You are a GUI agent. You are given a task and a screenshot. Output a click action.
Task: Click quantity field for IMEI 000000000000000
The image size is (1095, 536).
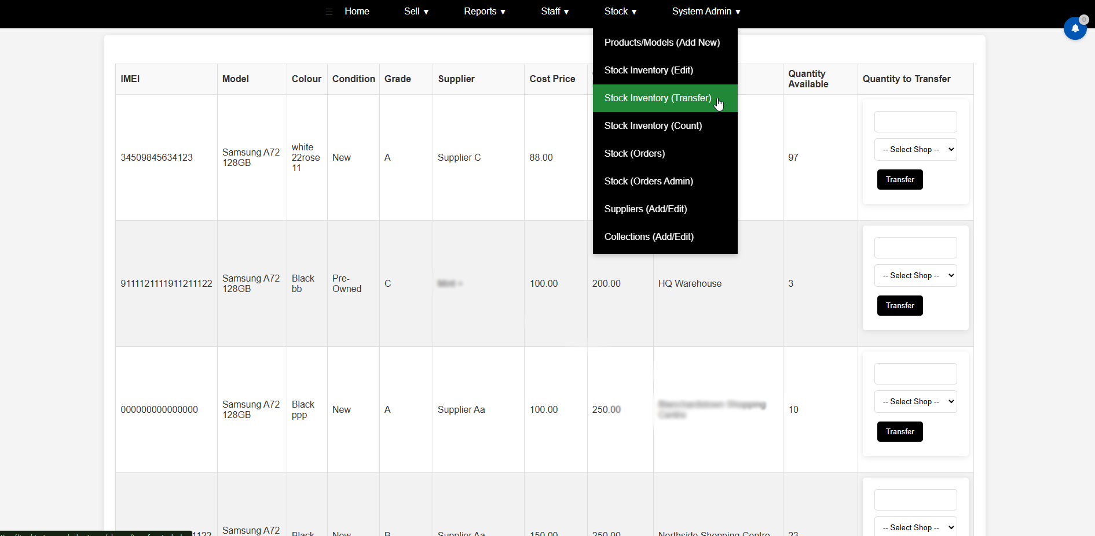tap(915, 374)
